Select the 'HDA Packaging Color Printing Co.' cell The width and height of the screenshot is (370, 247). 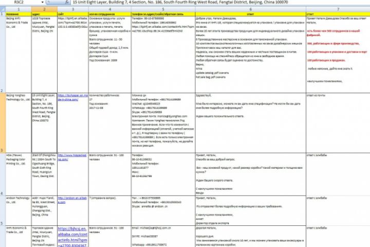pos(18,174)
